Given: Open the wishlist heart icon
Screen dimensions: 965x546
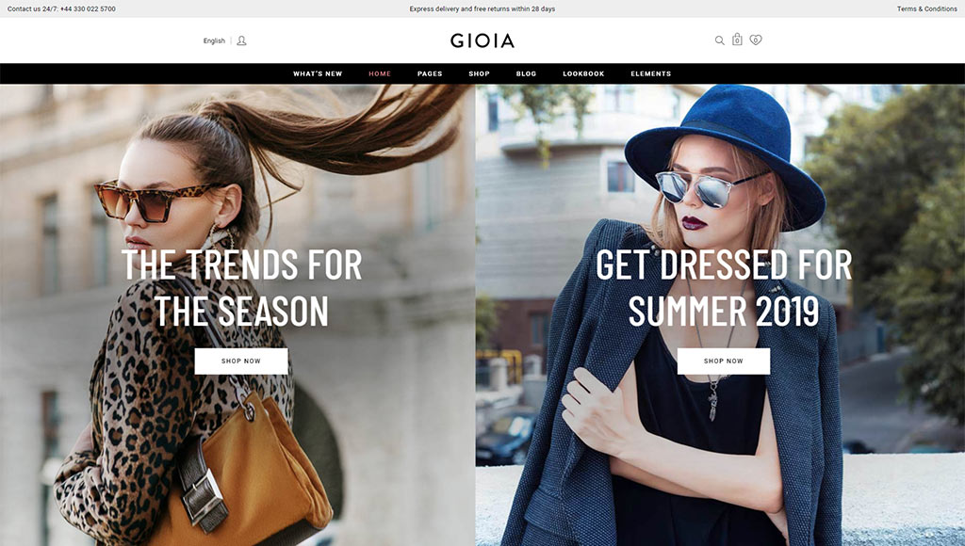Looking at the screenshot, I should [756, 40].
